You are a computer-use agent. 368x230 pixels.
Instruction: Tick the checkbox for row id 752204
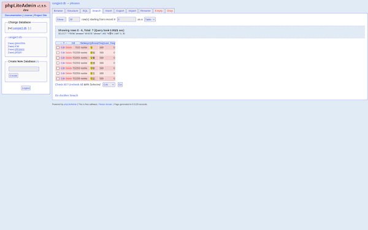(x=58, y=74)
